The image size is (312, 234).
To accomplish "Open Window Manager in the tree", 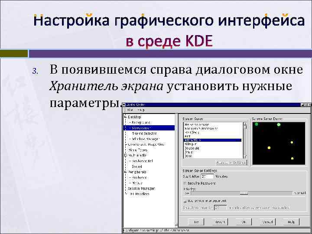I will [x=146, y=139].
